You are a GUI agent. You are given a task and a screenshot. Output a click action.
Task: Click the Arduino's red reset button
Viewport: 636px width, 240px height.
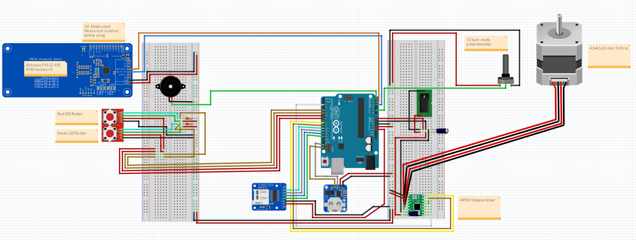coord(325,162)
